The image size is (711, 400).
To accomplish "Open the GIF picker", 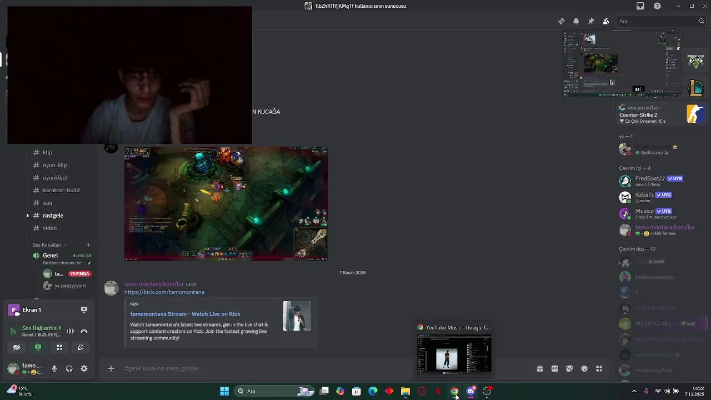I will (554, 368).
